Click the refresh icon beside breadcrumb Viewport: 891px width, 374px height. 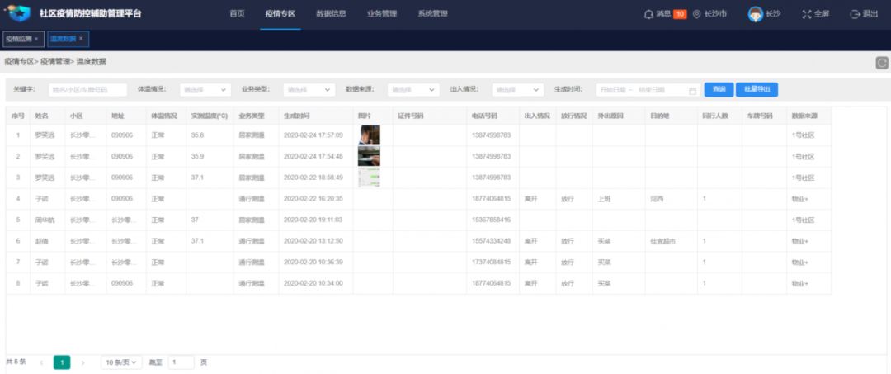881,63
